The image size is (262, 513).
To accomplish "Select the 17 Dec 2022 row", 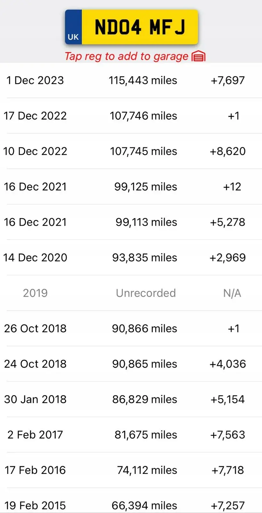I will pos(131,116).
